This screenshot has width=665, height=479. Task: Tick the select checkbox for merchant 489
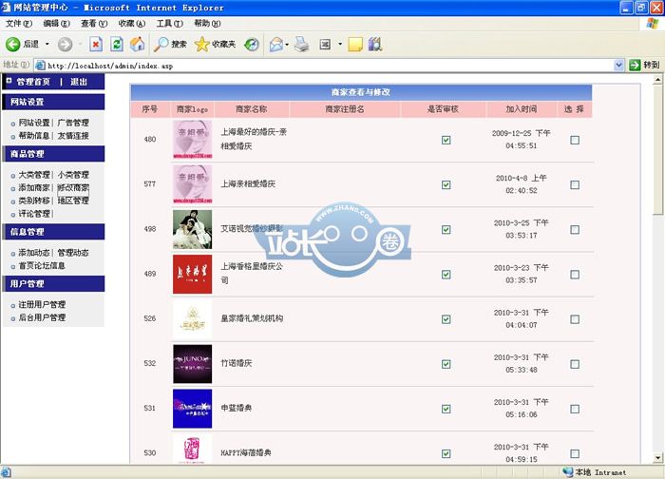[x=575, y=275]
